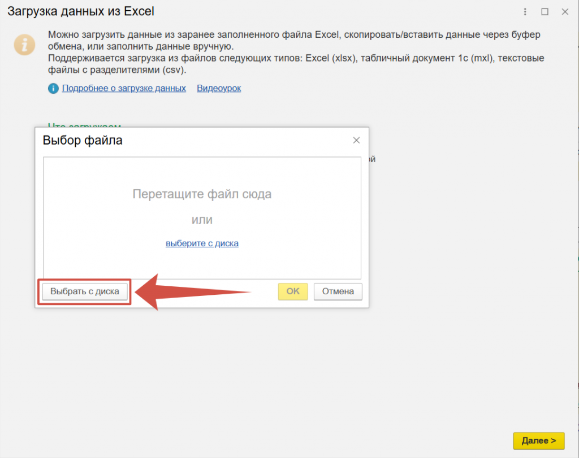Proceed with the Далее > button
The width and height of the screenshot is (579, 458).
tap(538, 440)
